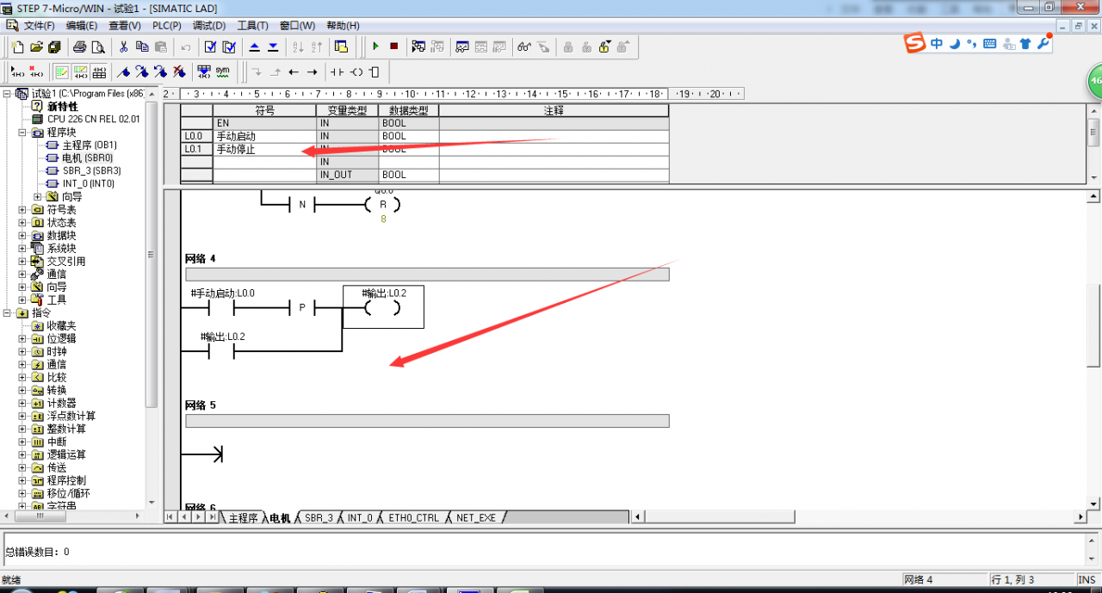Viewport: 1102px width, 593px height.
Task: Draw a line left in the ladder
Action: pos(294,71)
